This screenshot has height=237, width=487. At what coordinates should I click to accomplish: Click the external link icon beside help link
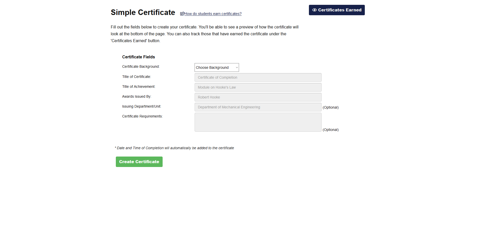point(182,14)
